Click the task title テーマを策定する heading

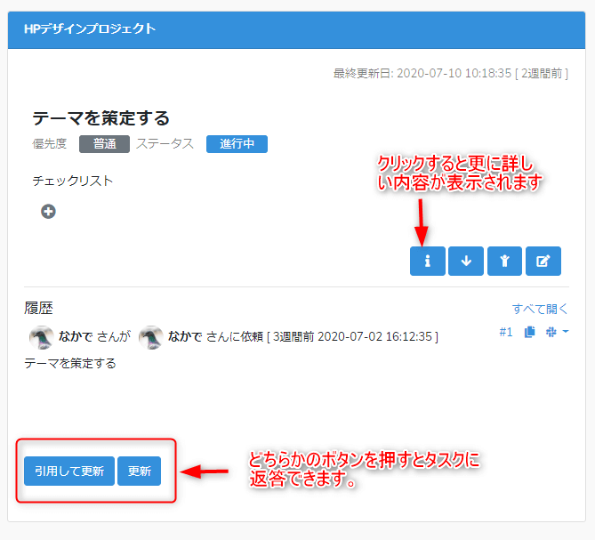(101, 118)
